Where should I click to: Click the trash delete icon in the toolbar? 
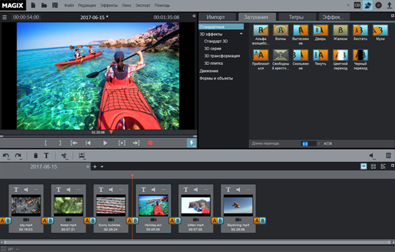coord(36,156)
